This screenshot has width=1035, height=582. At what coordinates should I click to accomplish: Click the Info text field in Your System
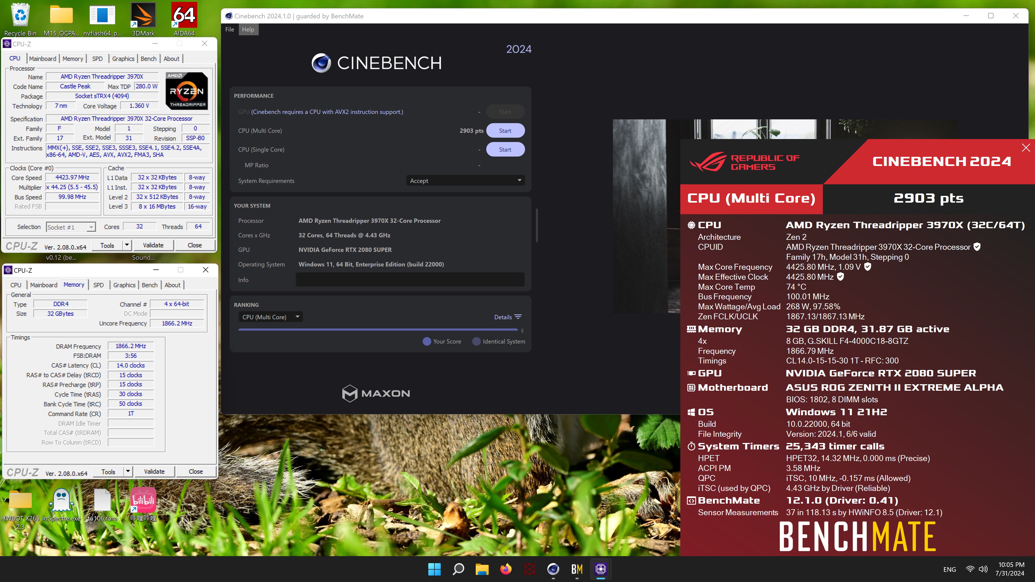pos(410,280)
